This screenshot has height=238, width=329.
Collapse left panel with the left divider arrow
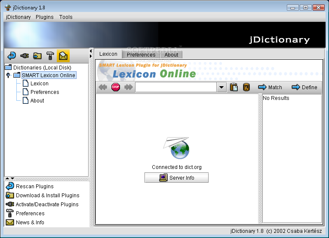(91, 51)
